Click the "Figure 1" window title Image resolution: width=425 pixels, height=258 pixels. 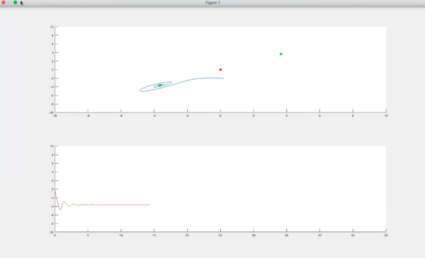pyautogui.click(x=213, y=3)
